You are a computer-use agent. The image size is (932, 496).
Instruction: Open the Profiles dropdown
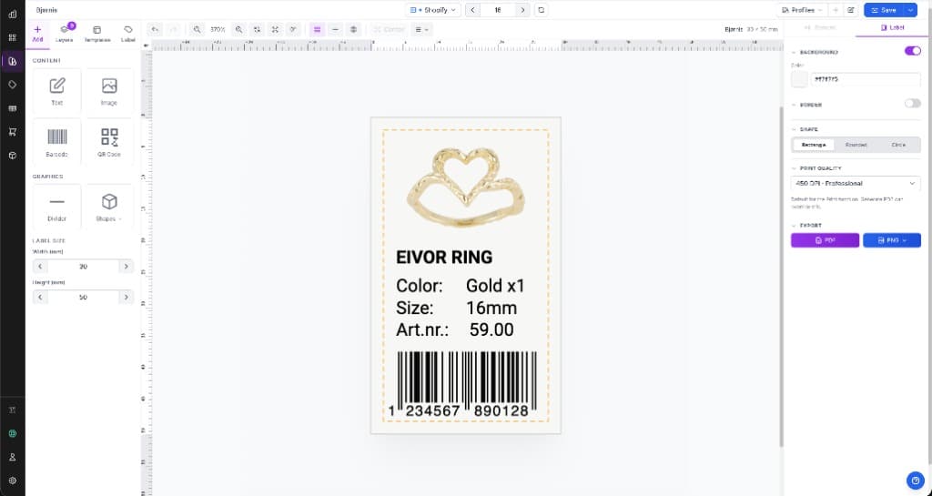tap(802, 10)
